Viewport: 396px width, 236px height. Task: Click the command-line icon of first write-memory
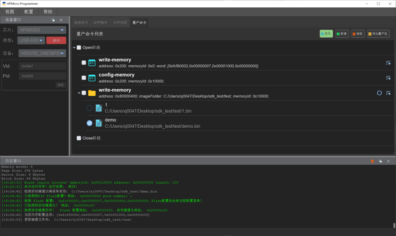click(92, 63)
